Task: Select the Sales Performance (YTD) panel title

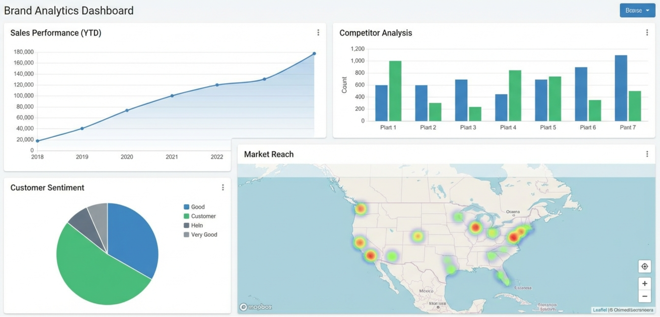Action: pyautogui.click(x=56, y=33)
